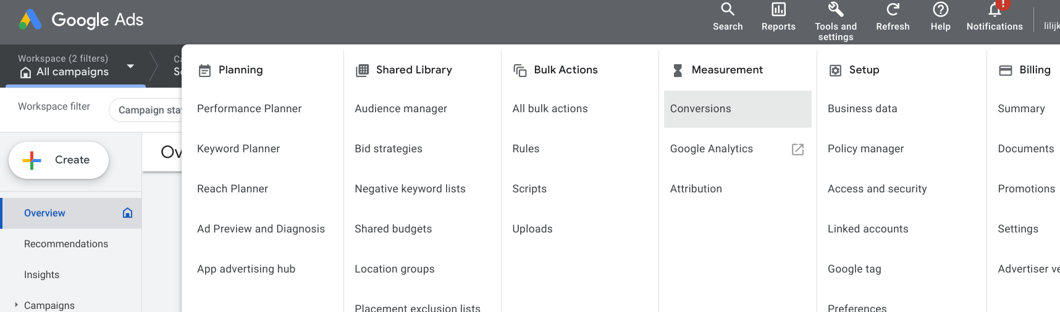Open Campaigns in the sidebar

pyautogui.click(x=49, y=305)
